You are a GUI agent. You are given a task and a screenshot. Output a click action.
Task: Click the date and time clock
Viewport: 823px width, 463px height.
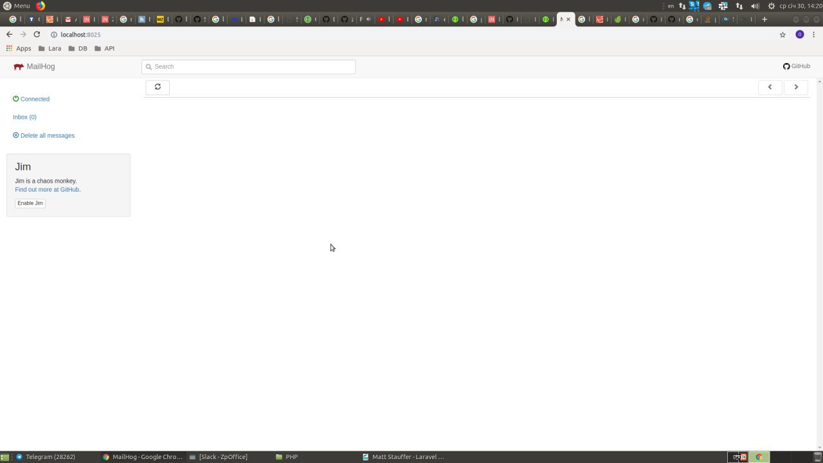pos(801,6)
